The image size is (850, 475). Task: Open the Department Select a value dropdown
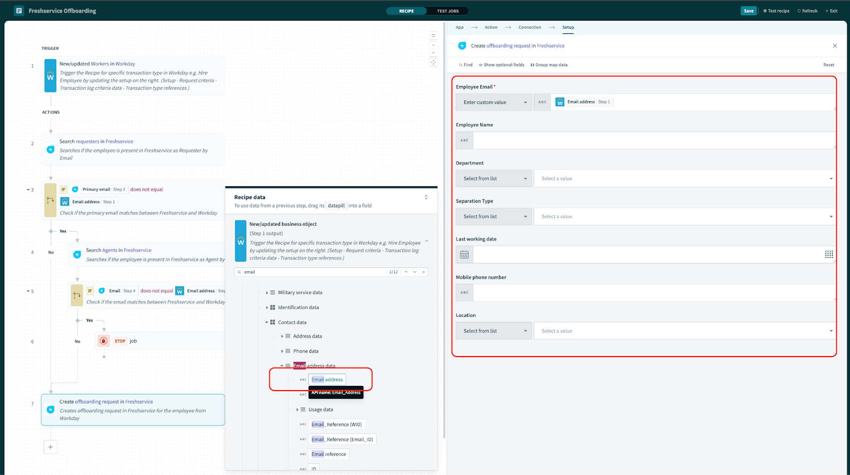(x=685, y=178)
